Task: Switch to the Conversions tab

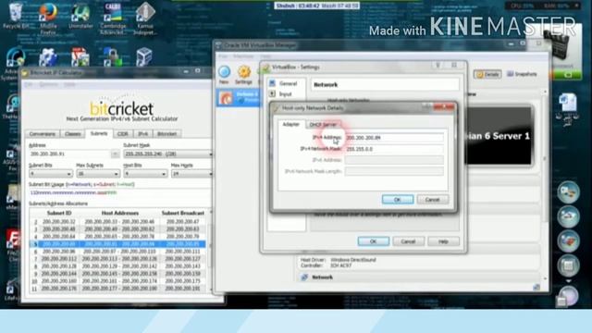Action: tap(43, 134)
